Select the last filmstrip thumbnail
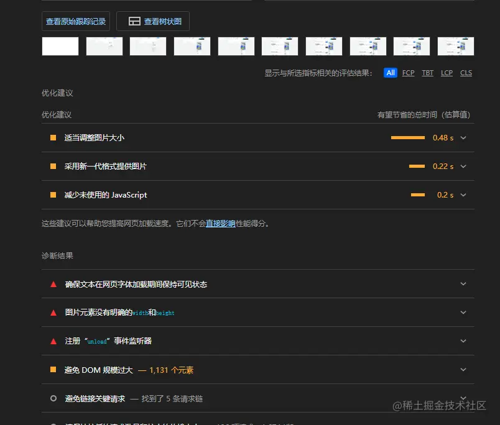This screenshot has width=500, height=425. 456,46
